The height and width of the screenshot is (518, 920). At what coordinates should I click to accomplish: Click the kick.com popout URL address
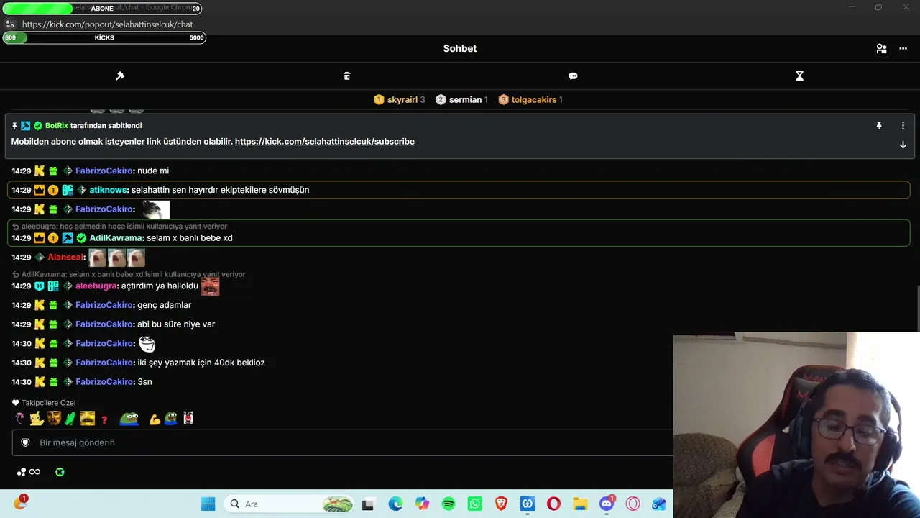pyautogui.click(x=108, y=24)
